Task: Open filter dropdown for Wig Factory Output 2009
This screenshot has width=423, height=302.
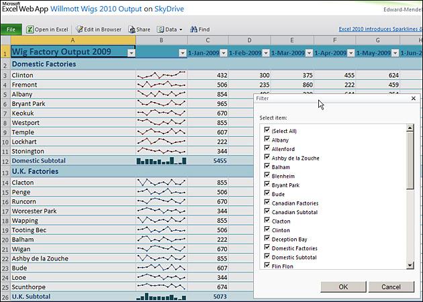Action: [x=132, y=53]
